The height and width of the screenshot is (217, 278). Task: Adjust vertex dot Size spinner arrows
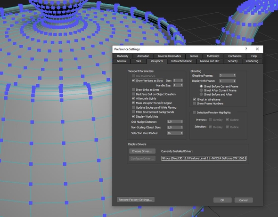point(182,80)
